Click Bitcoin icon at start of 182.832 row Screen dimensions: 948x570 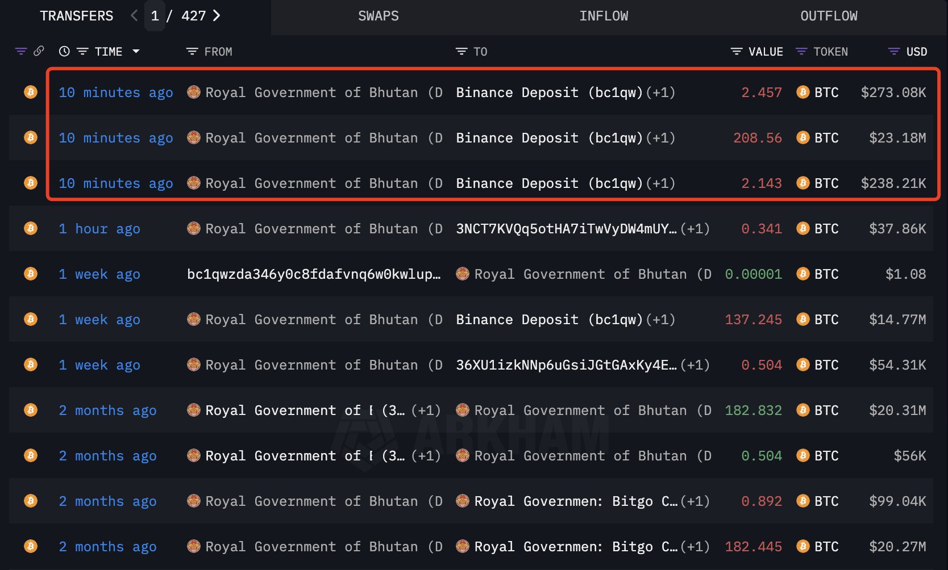tap(31, 410)
